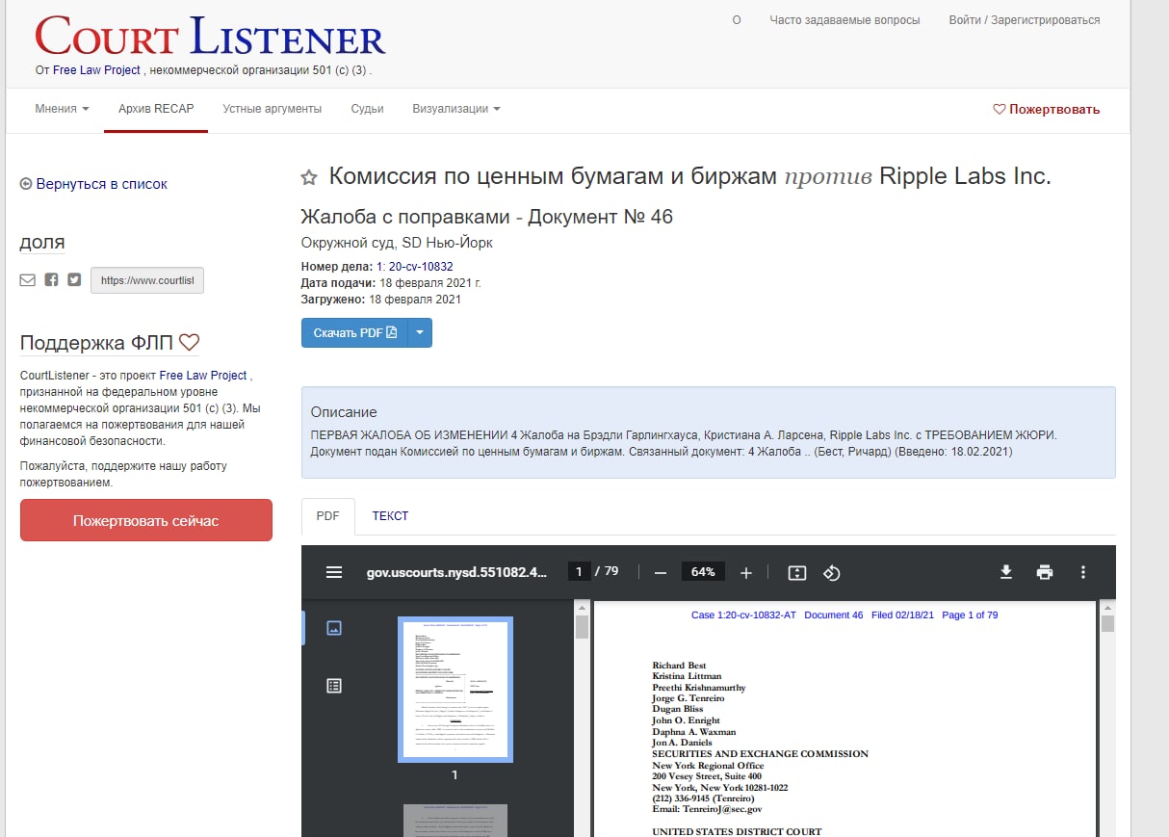Click the Загружено: 18 февраля 2021 text
The width and height of the screenshot is (1169, 837).
tap(381, 300)
